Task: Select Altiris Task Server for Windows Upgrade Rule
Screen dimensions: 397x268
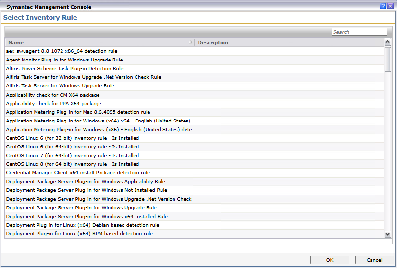Action: 194,86
